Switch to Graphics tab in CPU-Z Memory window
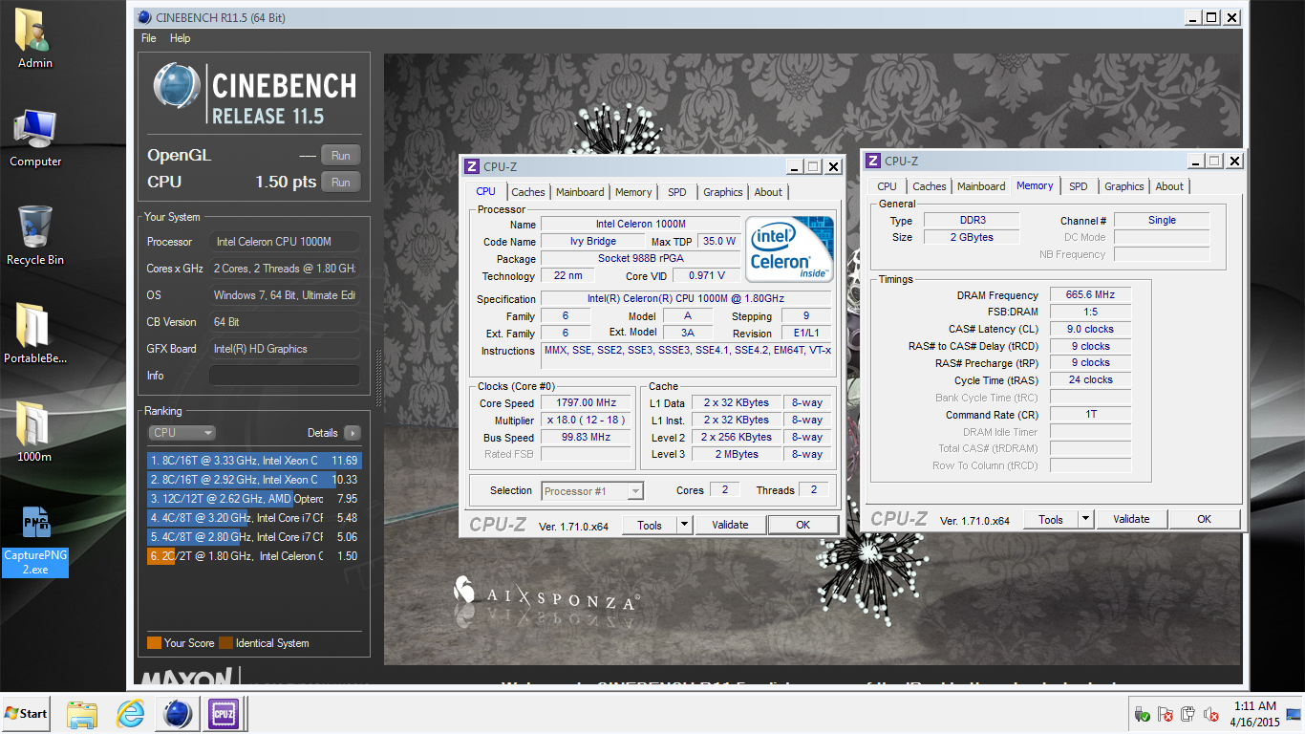Screen dimensions: 1305x734 pyautogui.click(x=1124, y=186)
